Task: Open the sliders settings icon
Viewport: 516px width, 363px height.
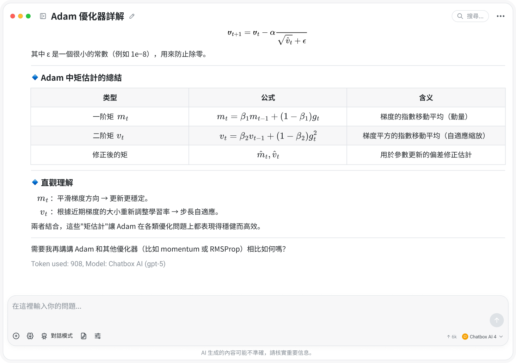Action: (x=98, y=336)
